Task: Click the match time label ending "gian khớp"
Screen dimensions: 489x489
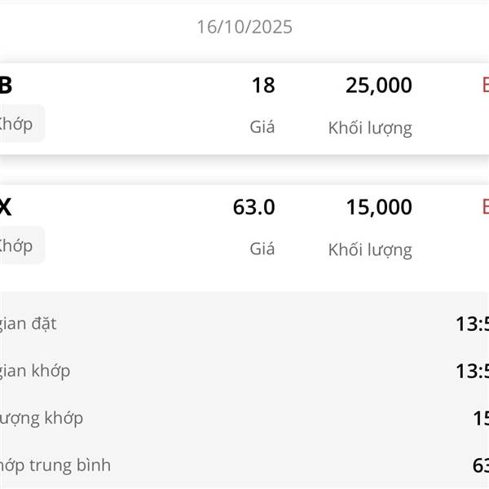Action: tap(35, 371)
